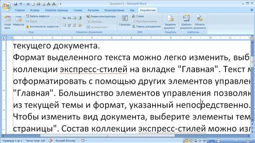Open Word Help icon at ribbon right
The height and width of the screenshot is (143, 255).
252,10
